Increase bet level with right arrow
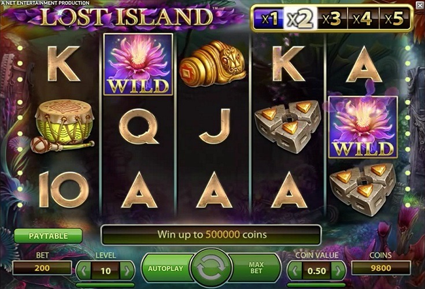The width and height of the screenshot is (425, 289). point(127,271)
